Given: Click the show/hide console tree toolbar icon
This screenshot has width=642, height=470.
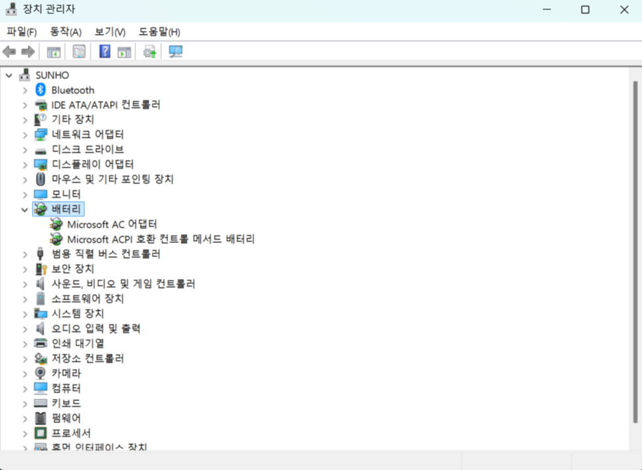Looking at the screenshot, I should [54, 52].
